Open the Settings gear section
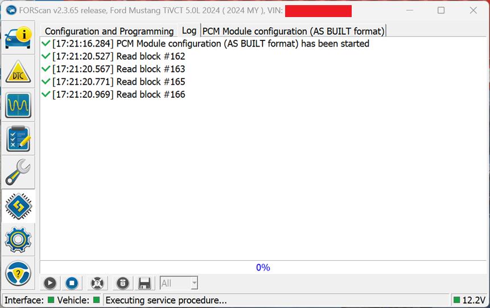Image resolution: width=490 pixels, height=308 pixels. click(x=18, y=240)
